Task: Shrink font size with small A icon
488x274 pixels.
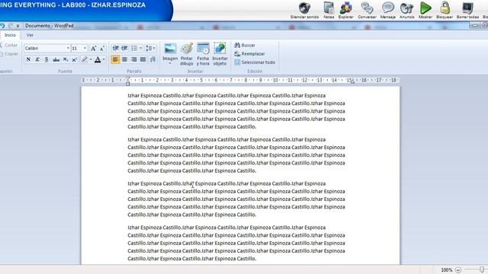Action: [x=102, y=48]
